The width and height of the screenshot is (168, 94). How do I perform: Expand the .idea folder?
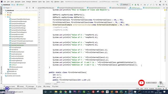(x=5, y=13)
